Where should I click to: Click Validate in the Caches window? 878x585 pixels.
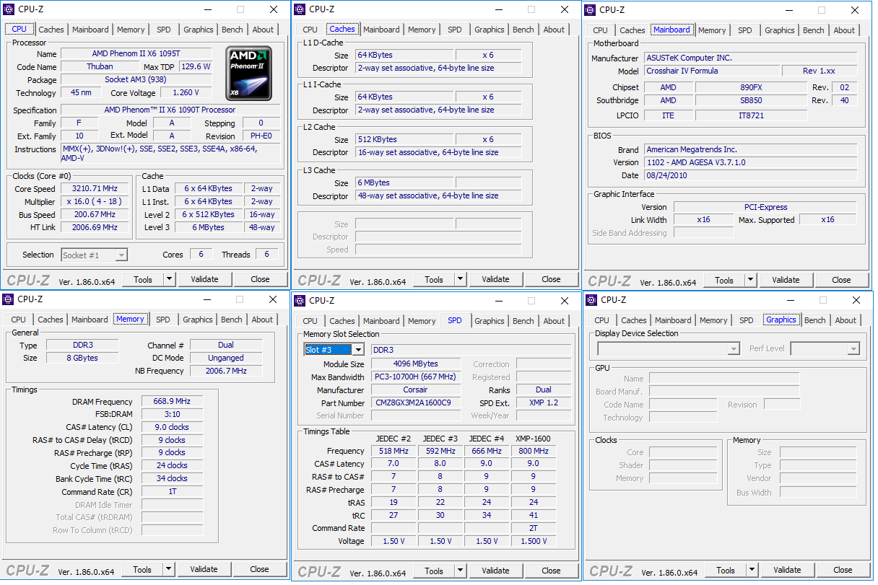click(x=495, y=279)
